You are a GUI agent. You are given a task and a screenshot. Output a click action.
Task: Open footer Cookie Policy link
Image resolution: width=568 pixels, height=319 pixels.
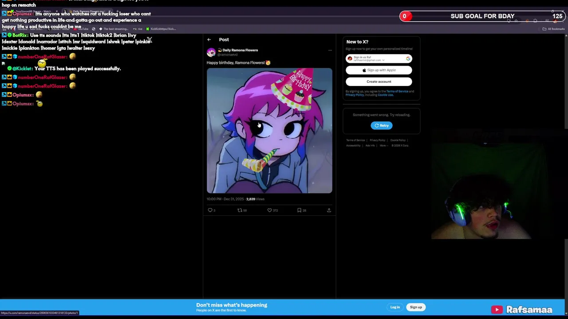[x=398, y=140]
